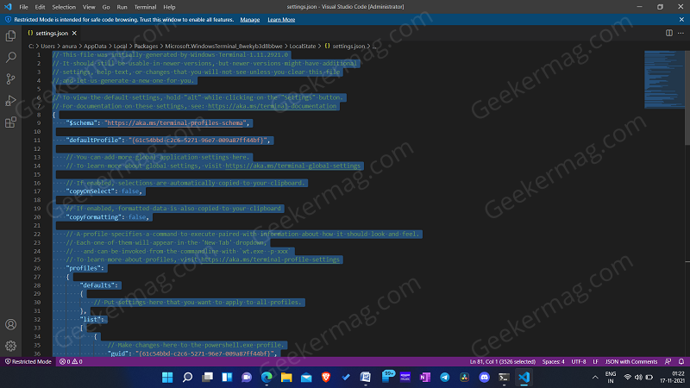Click the LocalState breadcrumb segment
690x388 pixels.
coord(303,46)
